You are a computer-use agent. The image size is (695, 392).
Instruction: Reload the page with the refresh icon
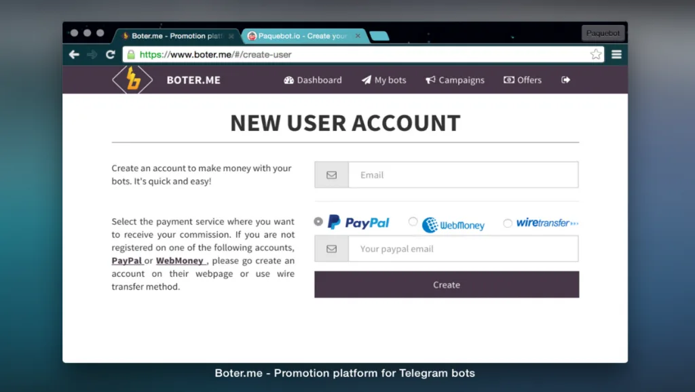pyautogui.click(x=111, y=54)
